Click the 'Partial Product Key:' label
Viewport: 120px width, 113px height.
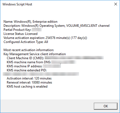coord(17,30)
